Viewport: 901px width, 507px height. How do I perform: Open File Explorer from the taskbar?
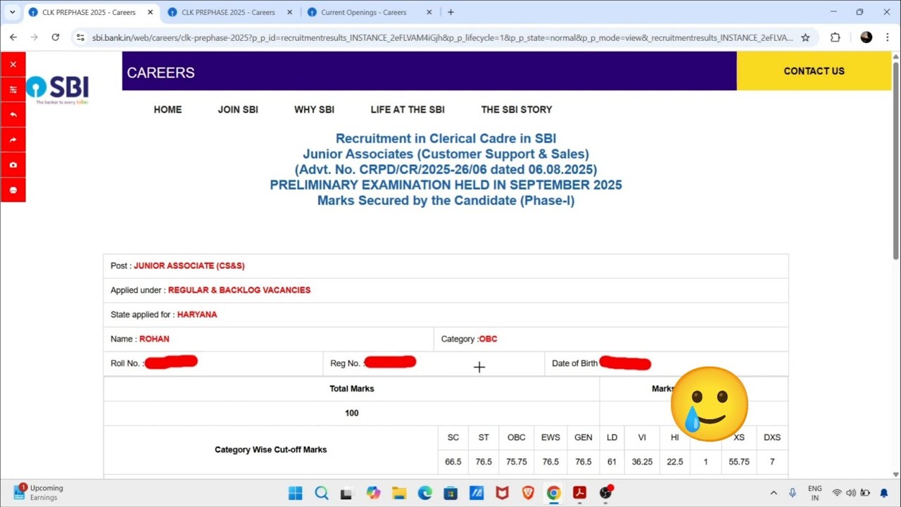click(x=399, y=493)
